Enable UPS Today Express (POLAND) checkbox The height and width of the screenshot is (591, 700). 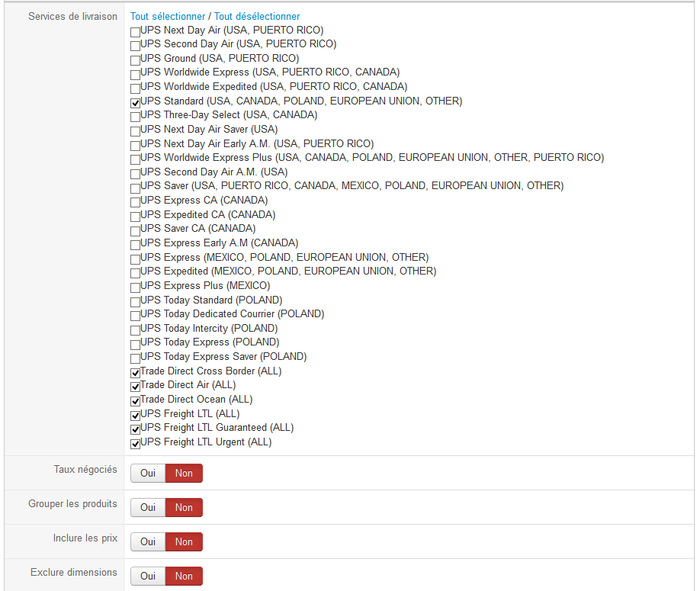pyautogui.click(x=135, y=344)
